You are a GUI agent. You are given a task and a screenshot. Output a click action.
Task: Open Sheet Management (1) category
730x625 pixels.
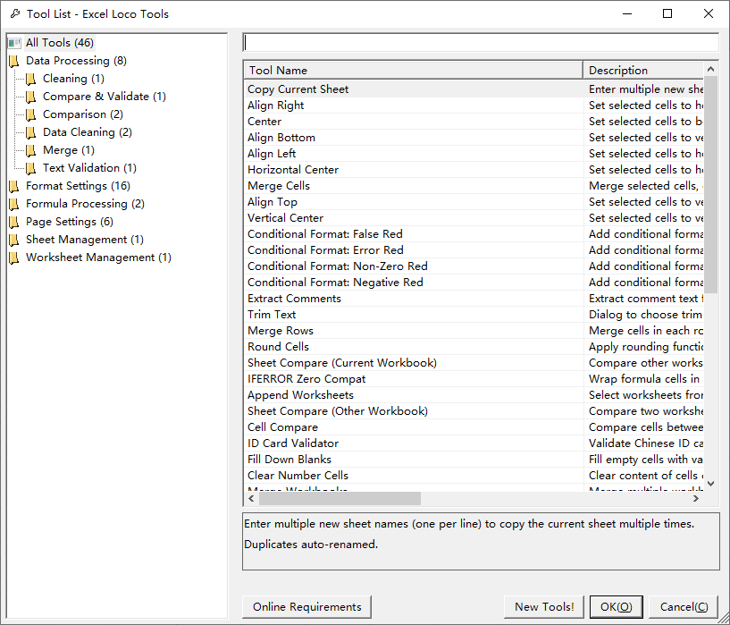point(85,240)
